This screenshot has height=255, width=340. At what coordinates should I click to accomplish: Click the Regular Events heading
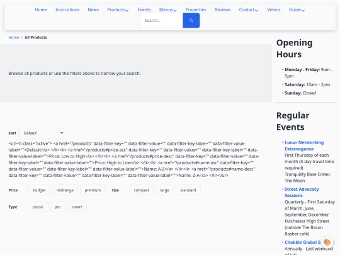293,122
